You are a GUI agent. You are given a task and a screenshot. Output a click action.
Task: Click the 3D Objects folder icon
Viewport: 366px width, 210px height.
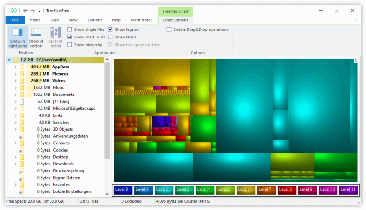(x=22, y=129)
